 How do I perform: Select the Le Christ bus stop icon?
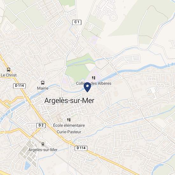pyautogui.click(x=9, y=70)
